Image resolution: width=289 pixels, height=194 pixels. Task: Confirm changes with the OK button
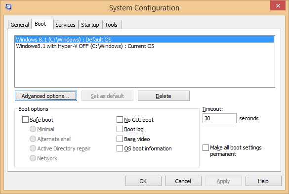pyautogui.click(x=143, y=181)
